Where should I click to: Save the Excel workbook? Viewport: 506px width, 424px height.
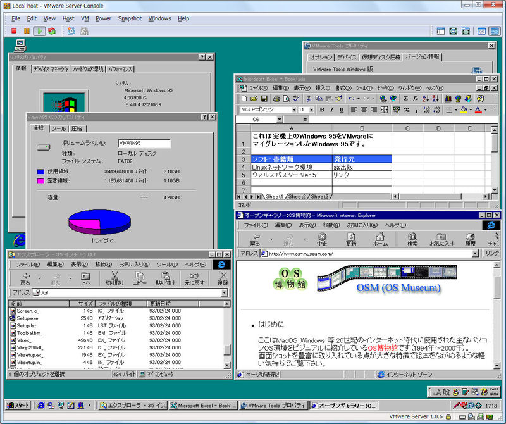pos(264,99)
